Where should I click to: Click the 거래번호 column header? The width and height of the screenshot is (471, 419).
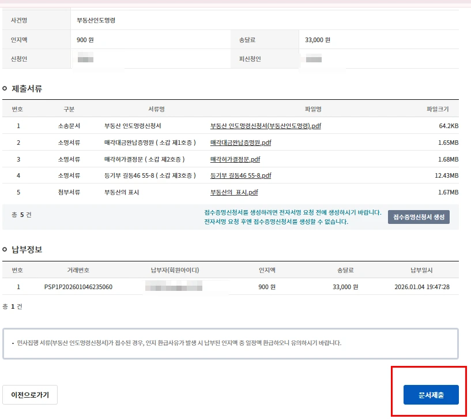78,270
